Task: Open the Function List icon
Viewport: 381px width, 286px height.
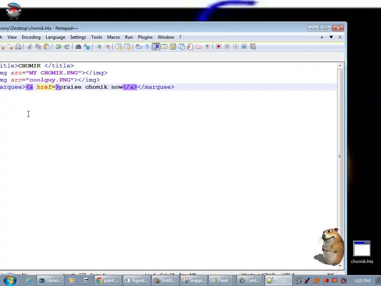Action: point(190,47)
